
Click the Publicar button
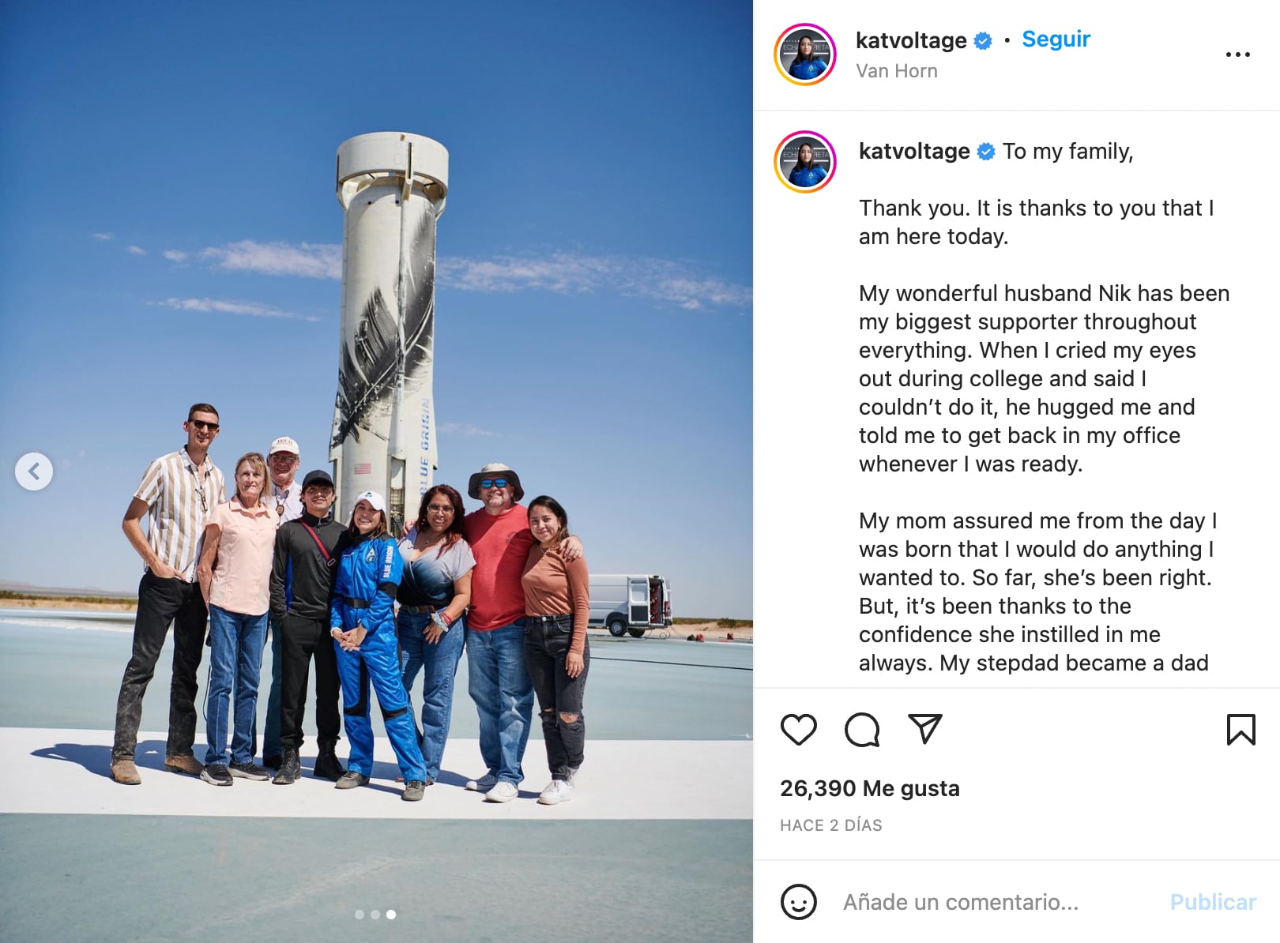pos(1213,902)
